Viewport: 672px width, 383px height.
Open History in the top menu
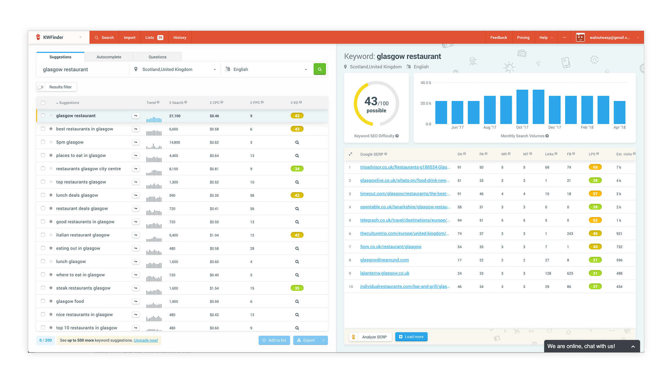tap(180, 38)
